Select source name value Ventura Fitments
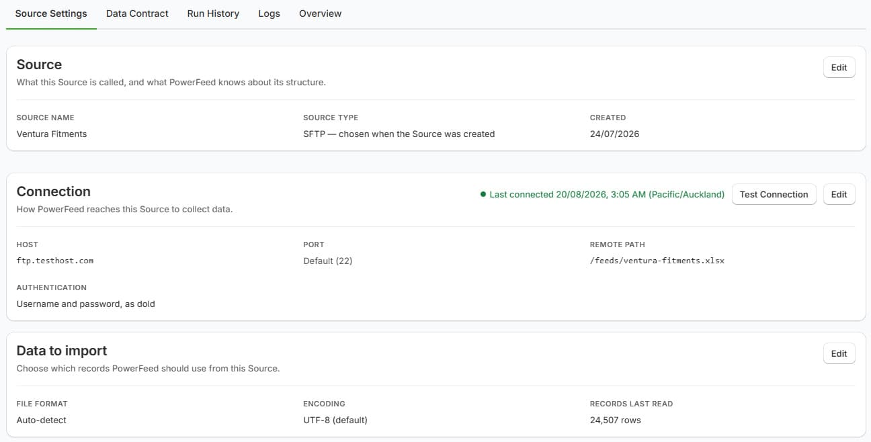871x442 pixels. 52,134
